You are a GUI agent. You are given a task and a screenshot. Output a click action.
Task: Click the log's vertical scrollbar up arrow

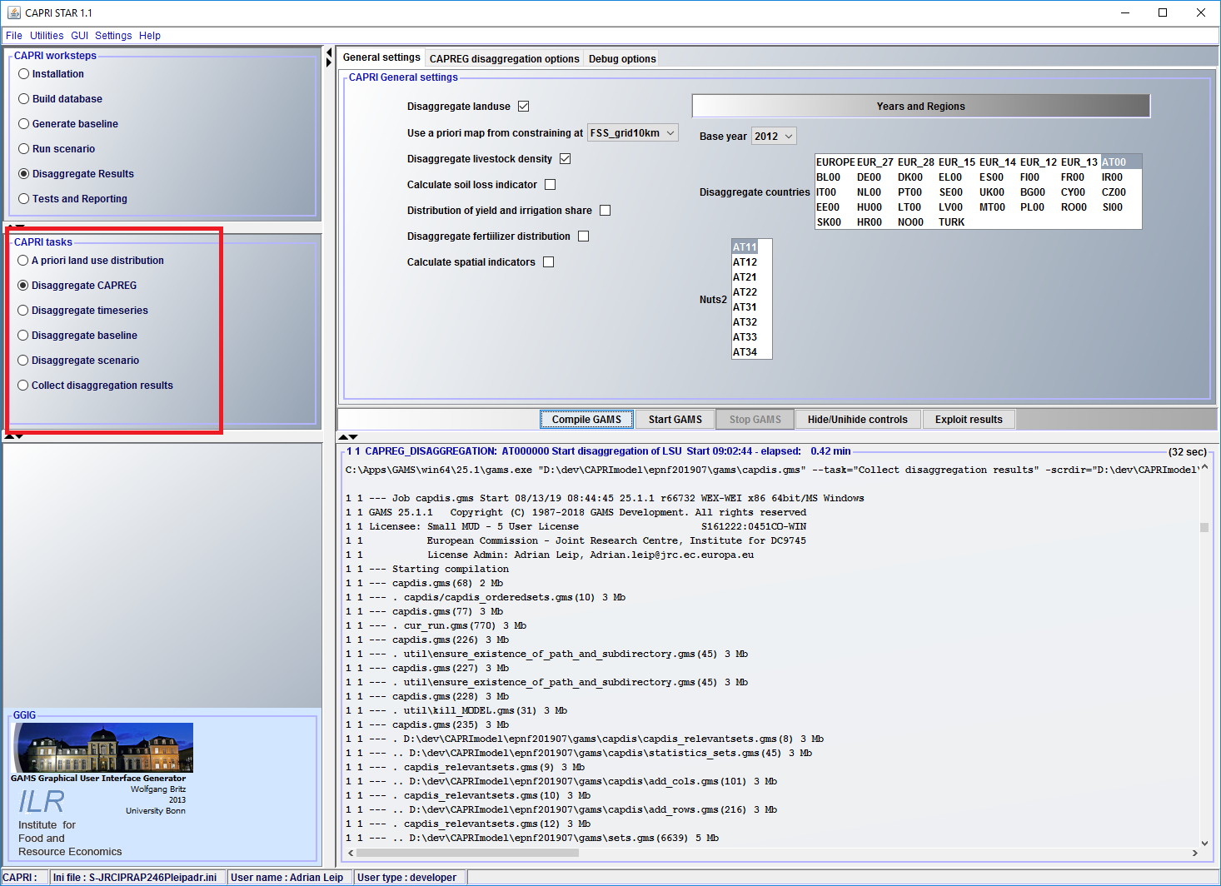[1204, 467]
